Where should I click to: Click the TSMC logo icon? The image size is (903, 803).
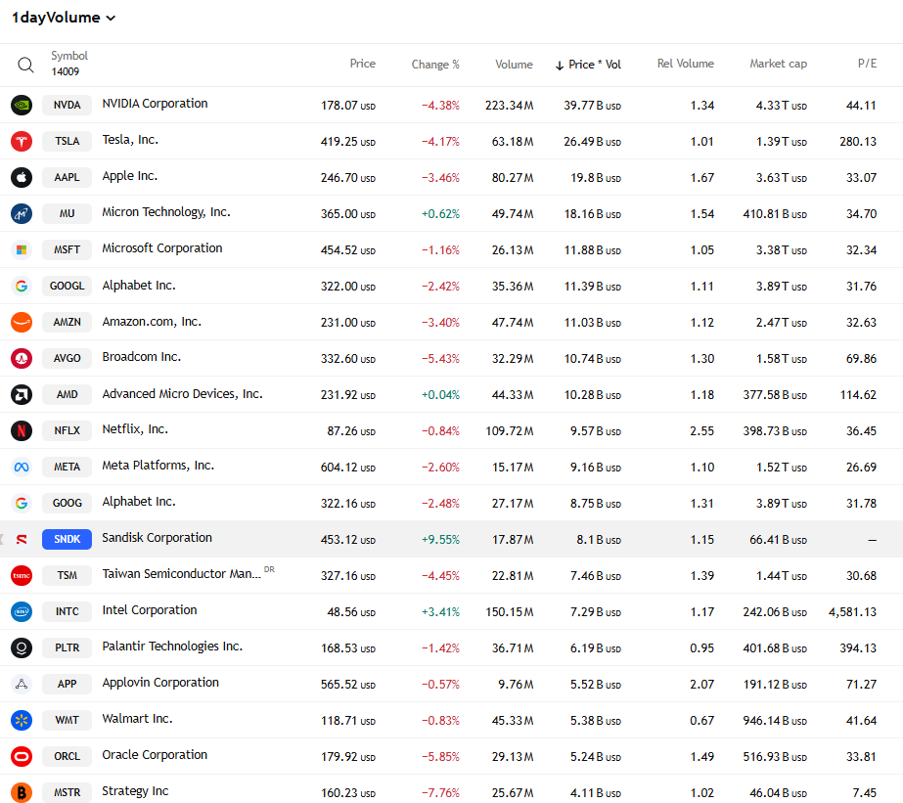pos(22,575)
